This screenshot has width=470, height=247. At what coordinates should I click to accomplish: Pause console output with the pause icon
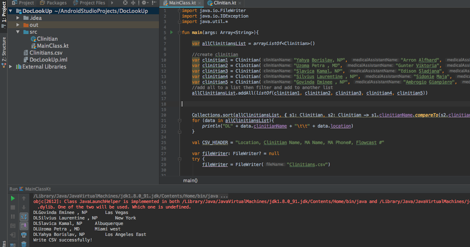point(13,216)
